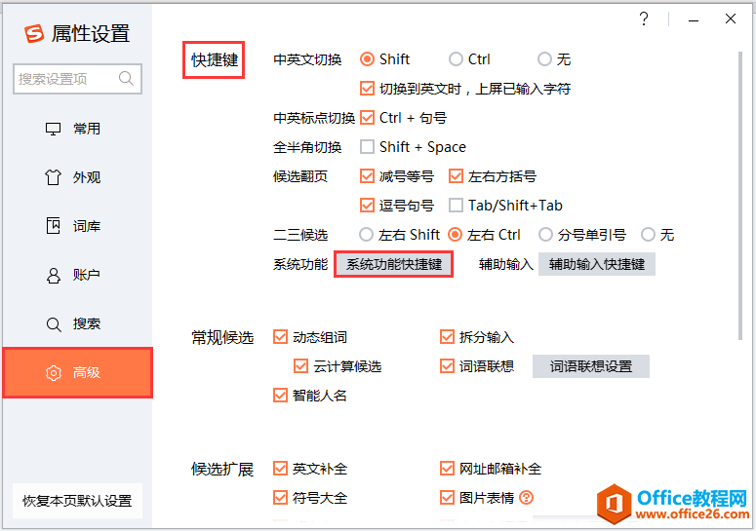Screen dimensions: 756x531
Task: Click the help question mark icon
Action: [644, 19]
